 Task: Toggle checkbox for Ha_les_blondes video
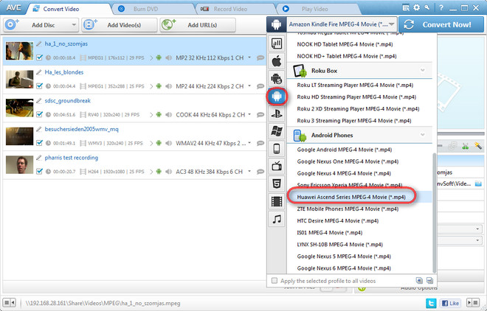tap(39, 86)
